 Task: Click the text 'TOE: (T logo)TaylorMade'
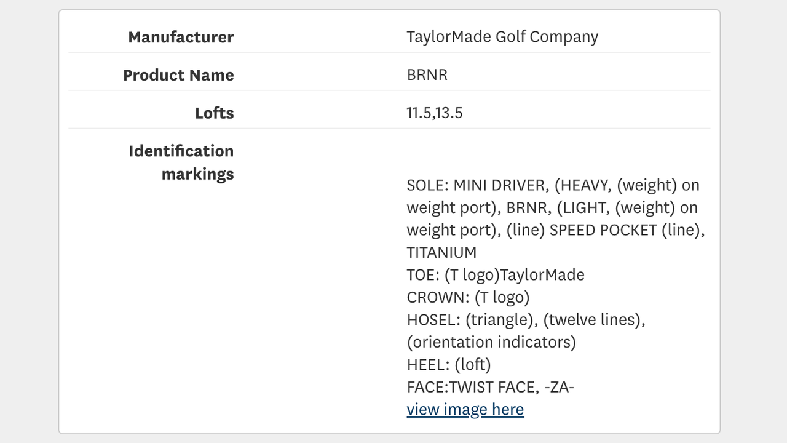click(x=495, y=274)
